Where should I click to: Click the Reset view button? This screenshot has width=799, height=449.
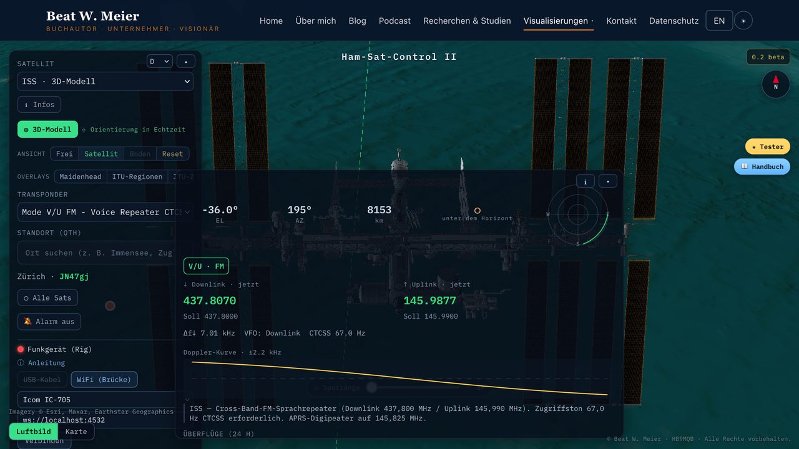point(173,154)
